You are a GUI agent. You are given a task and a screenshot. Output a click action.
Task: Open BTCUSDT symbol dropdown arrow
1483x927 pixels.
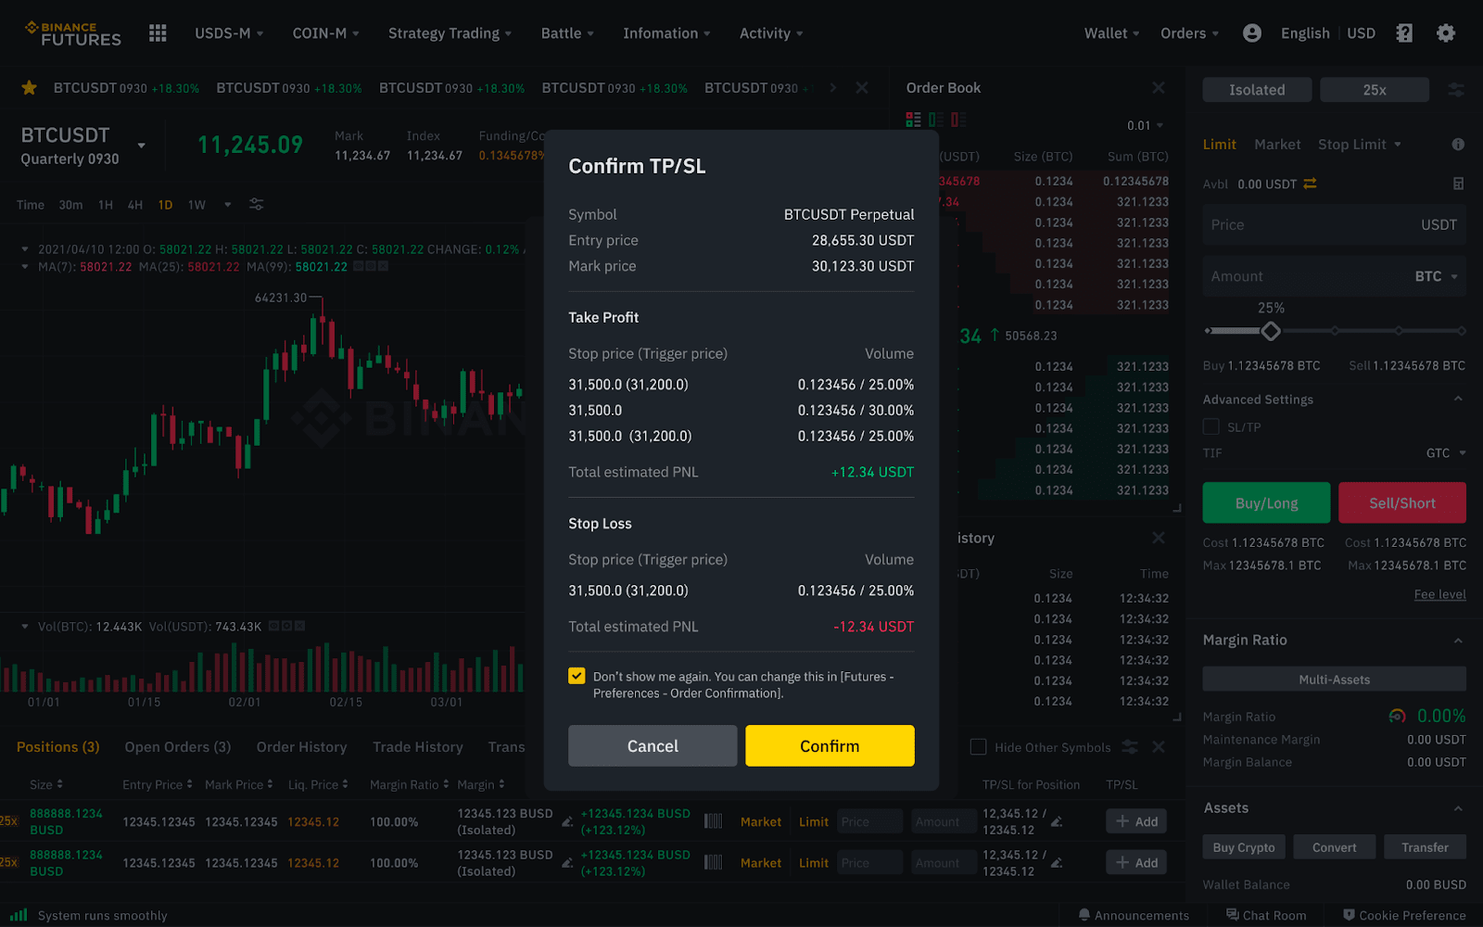[141, 146]
